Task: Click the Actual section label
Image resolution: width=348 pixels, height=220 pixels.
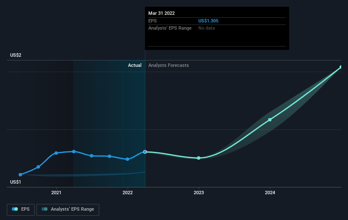Action: click(x=134, y=65)
